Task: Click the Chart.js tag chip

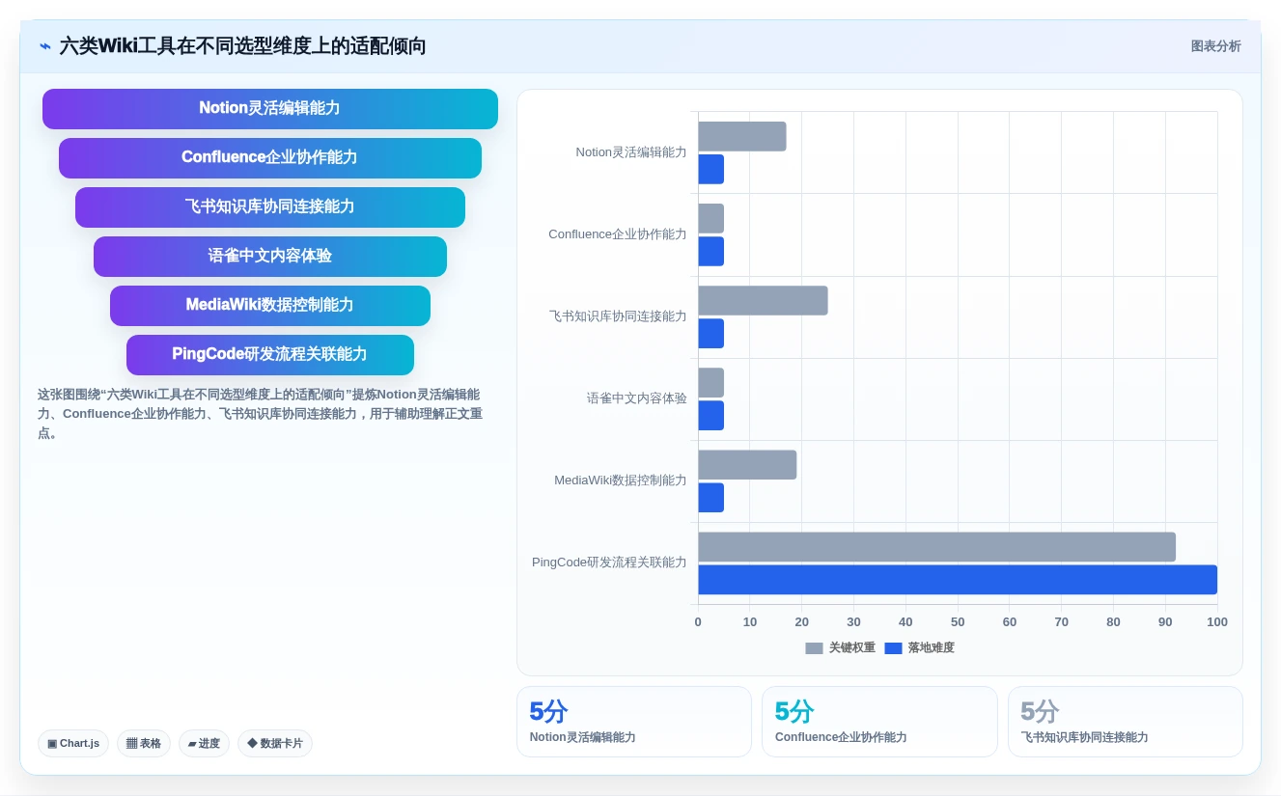Action: pyautogui.click(x=73, y=743)
